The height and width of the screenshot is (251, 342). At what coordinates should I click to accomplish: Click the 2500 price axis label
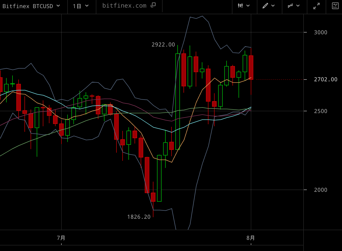pos(321,111)
